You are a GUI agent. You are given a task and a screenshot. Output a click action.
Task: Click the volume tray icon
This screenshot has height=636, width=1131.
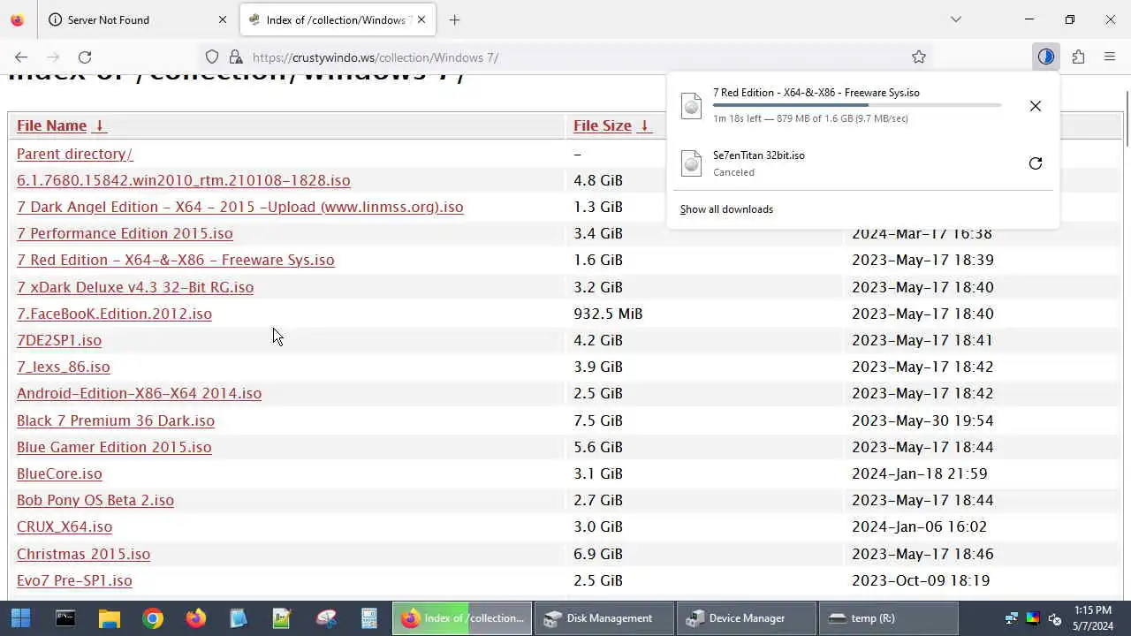point(1054,619)
